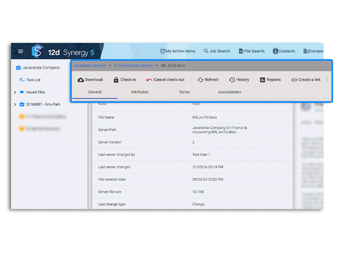
Task: Open Job Search
Action: (x=217, y=51)
